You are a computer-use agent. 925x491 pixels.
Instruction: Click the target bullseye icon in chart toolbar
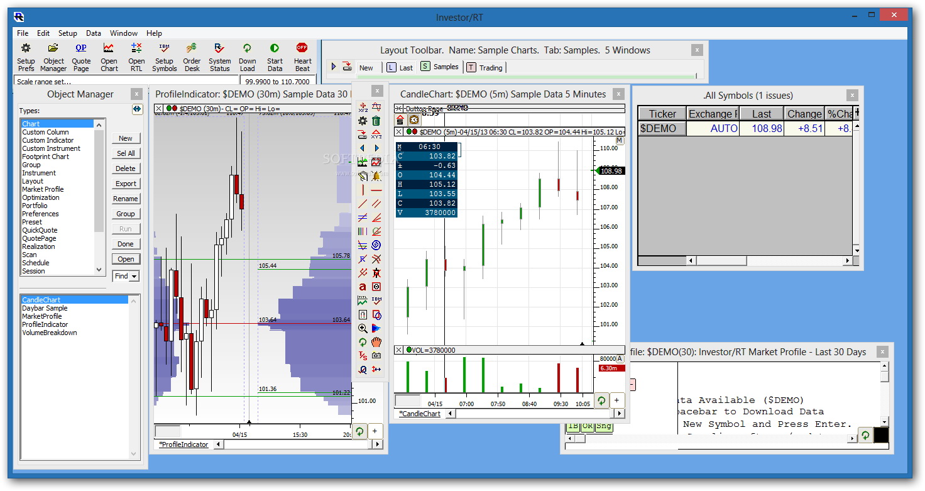click(x=376, y=287)
